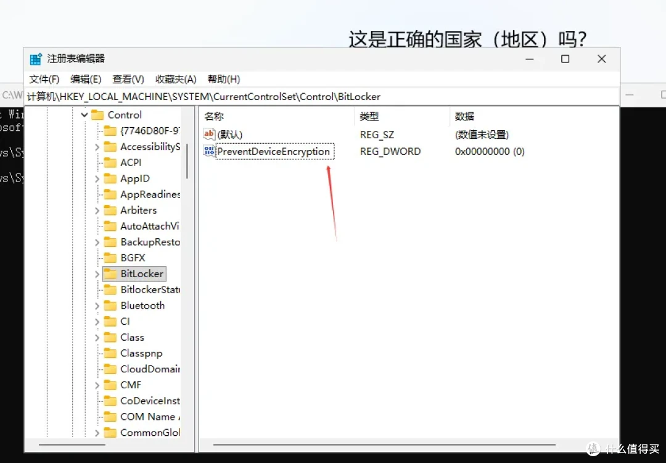Viewport: 666px width, 463px height.
Task: Expand the CMF key chevron
Action: click(x=97, y=385)
